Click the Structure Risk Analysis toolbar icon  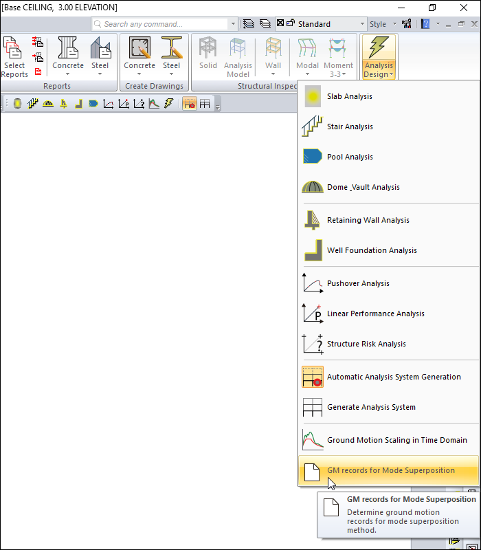point(139,104)
